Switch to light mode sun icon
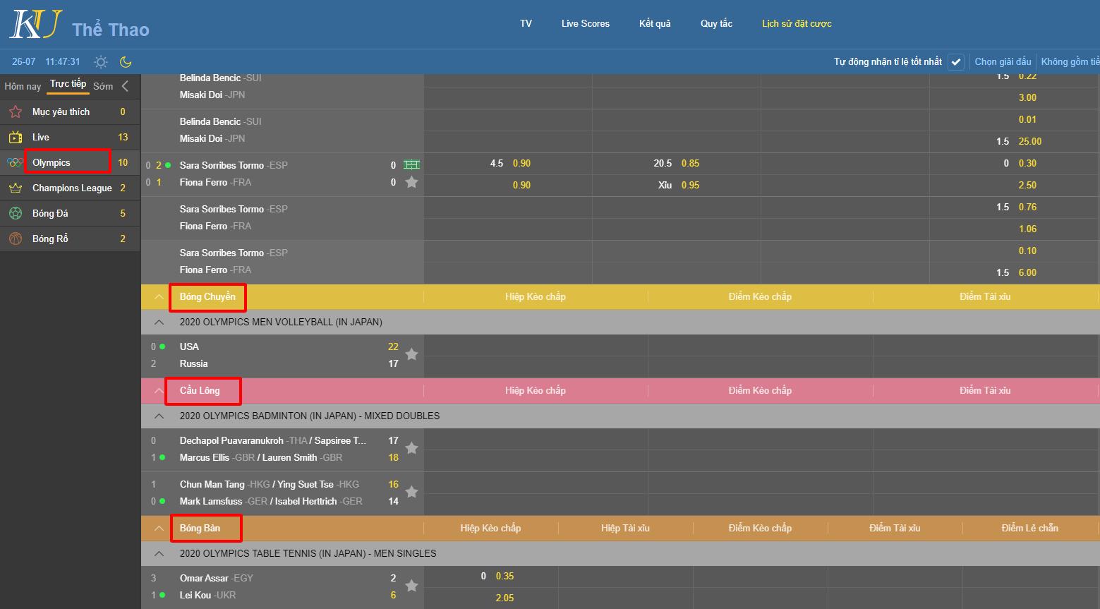 click(101, 62)
